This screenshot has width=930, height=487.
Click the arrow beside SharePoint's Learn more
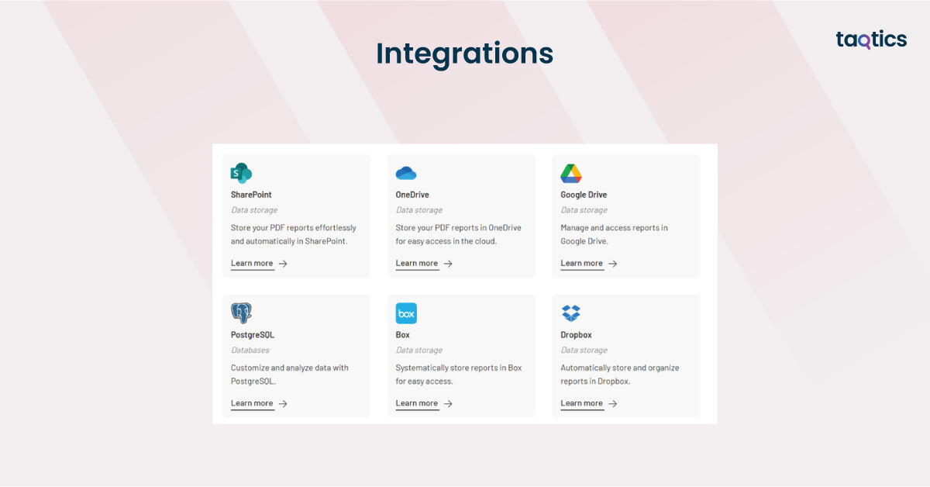click(x=283, y=264)
